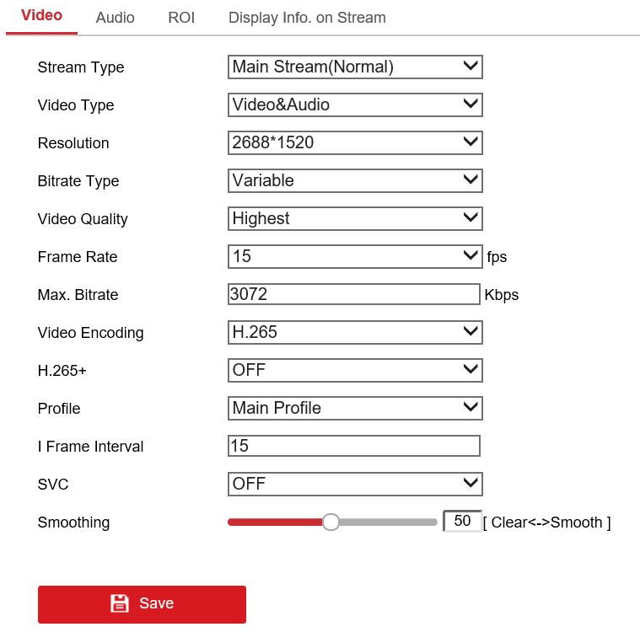Viewport: 640px width, 643px height.
Task: Open the Video Encoding dropdown
Action: click(355, 332)
